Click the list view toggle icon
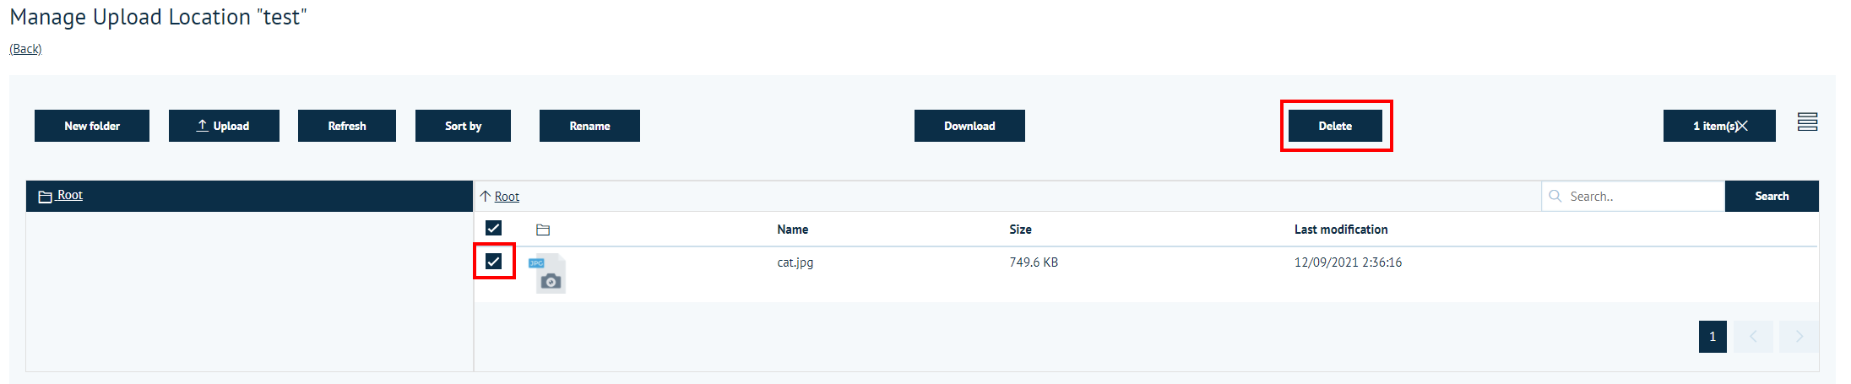 pyautogui.click(x=1807, y=122)
